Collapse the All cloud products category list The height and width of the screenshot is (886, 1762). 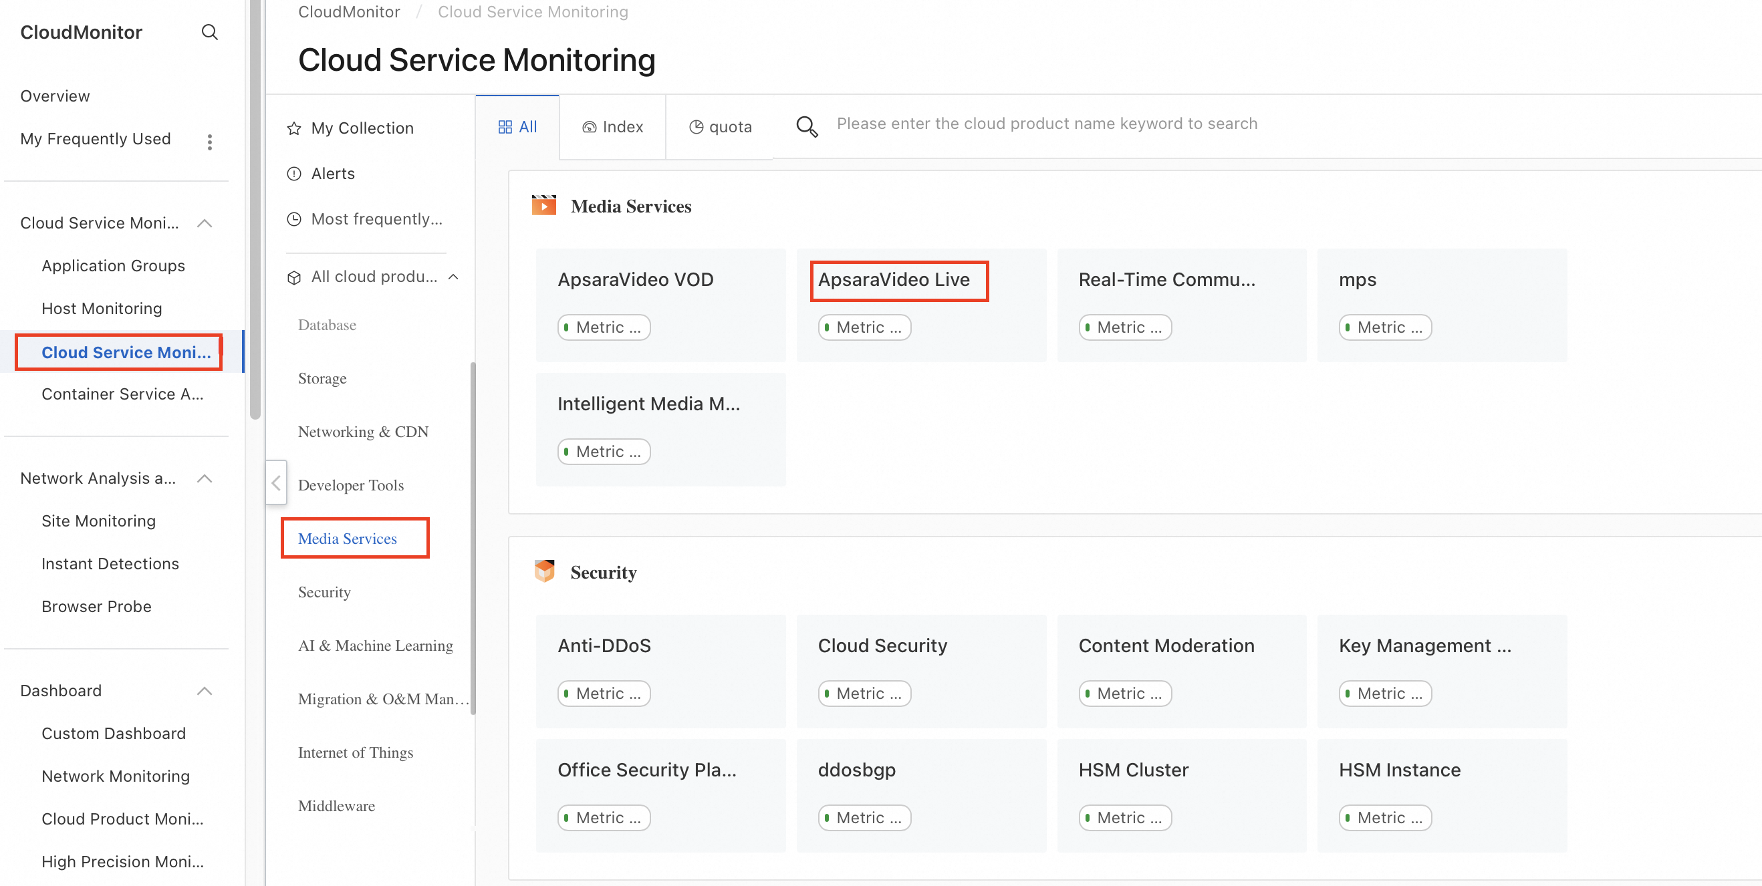453,277
